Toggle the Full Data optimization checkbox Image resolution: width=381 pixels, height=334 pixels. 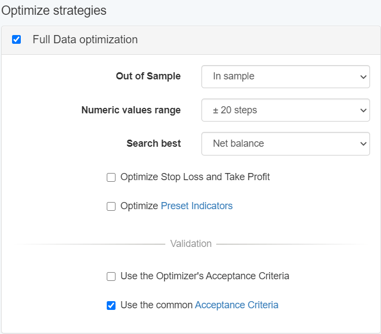[x=16, y=39]
